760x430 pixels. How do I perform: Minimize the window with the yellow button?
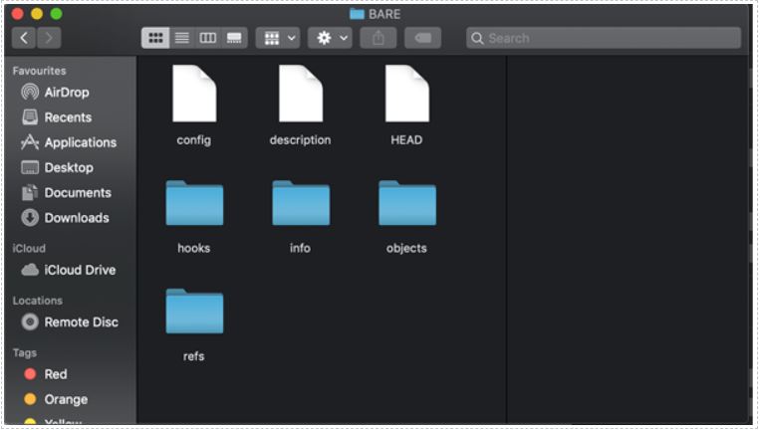coord(37,14)
